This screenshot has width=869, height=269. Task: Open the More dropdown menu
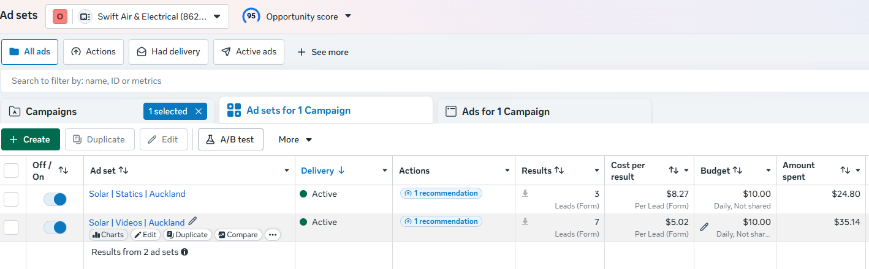pyautogui.click(x=295, y=139)
